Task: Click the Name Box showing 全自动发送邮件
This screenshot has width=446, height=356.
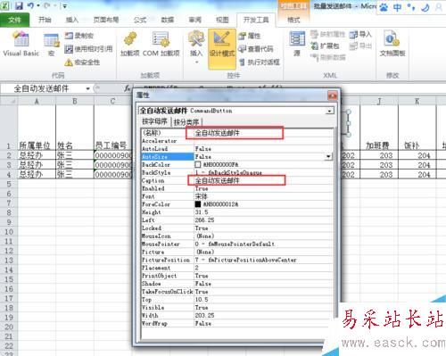Action: click(x=43, y=88)
